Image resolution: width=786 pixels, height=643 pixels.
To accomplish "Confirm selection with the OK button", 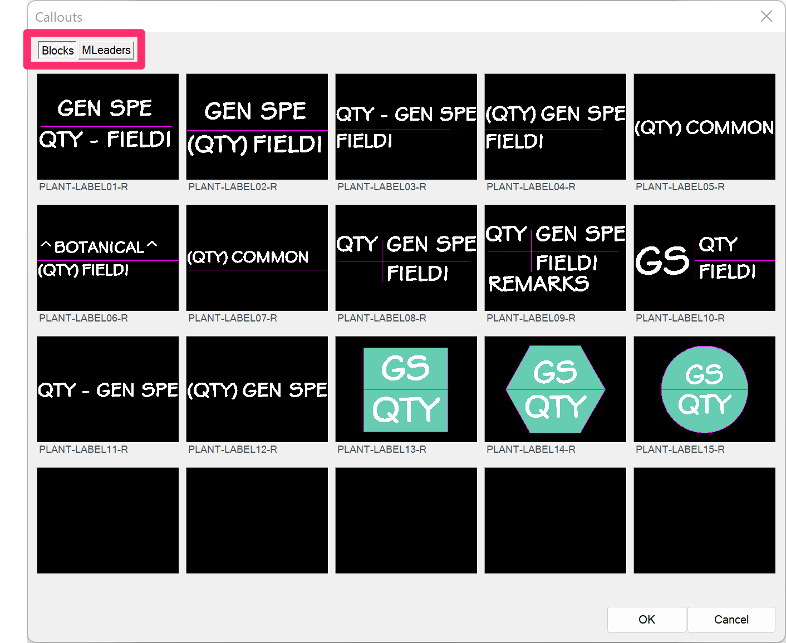I will click(646, 619).
